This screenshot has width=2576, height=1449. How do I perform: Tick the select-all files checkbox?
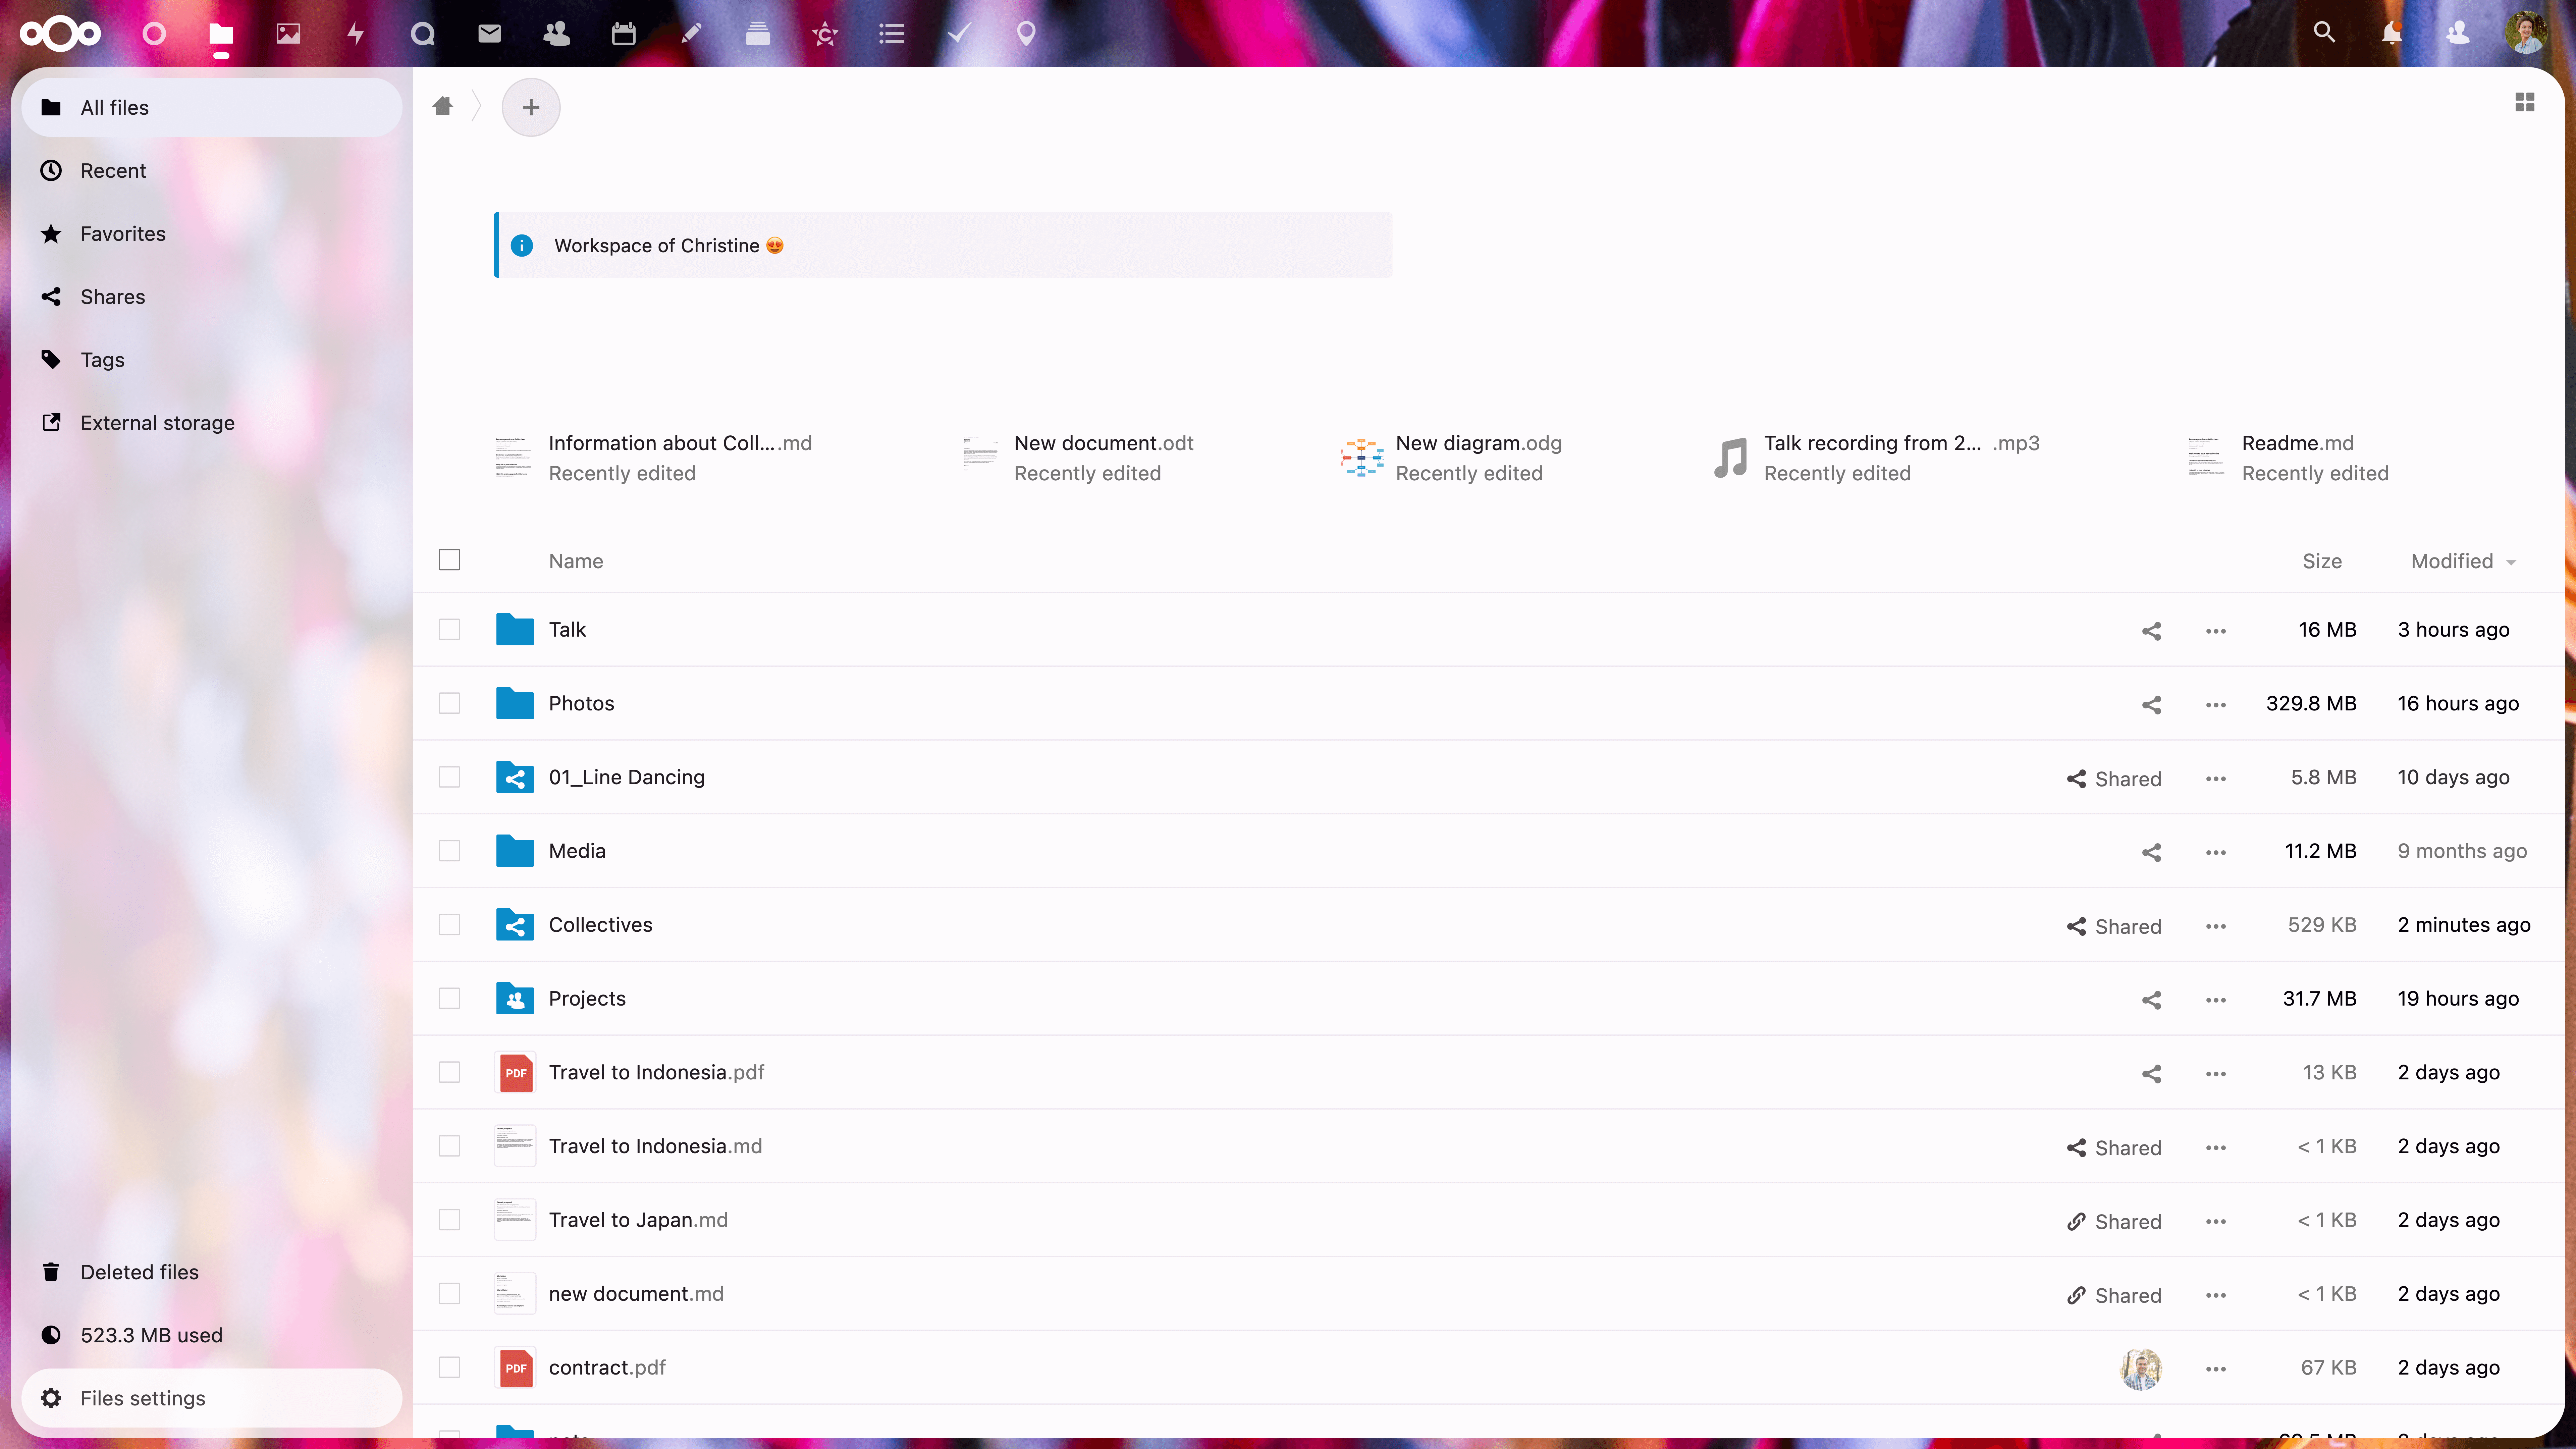click(x=449, y=560)
